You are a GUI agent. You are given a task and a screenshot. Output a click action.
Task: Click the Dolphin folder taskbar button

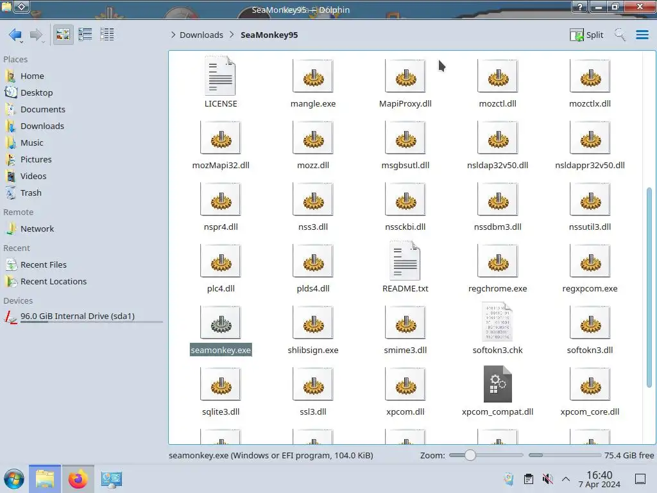point(45,479)
